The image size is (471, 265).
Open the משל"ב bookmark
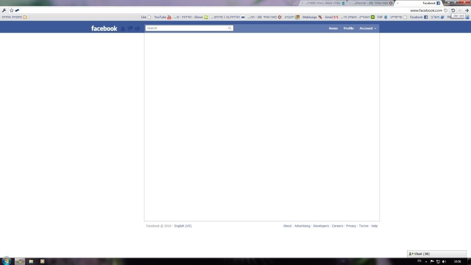point(437,17)
